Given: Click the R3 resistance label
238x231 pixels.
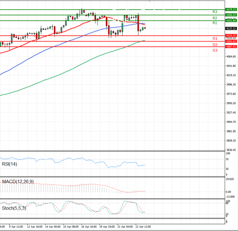Looking at the screenshot, I should coord(215,12).
